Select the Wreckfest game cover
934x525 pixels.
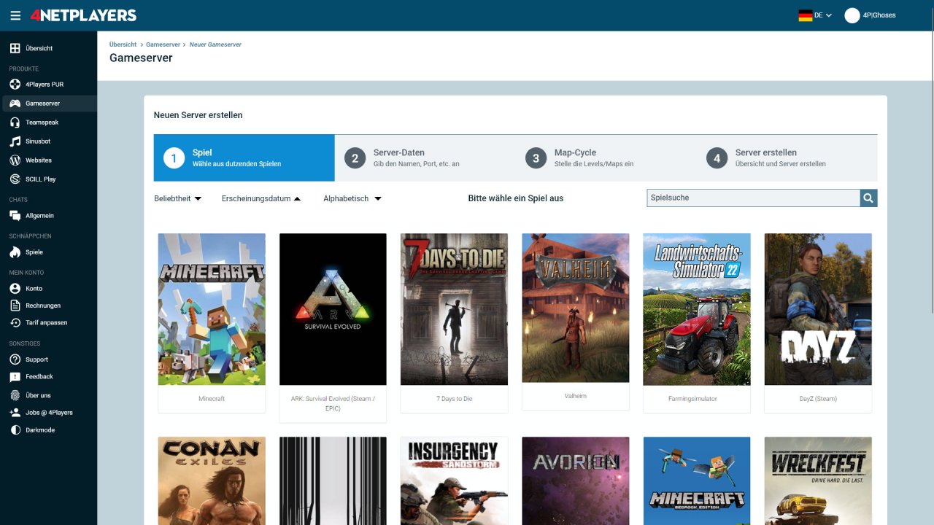[x=817, y=481]
